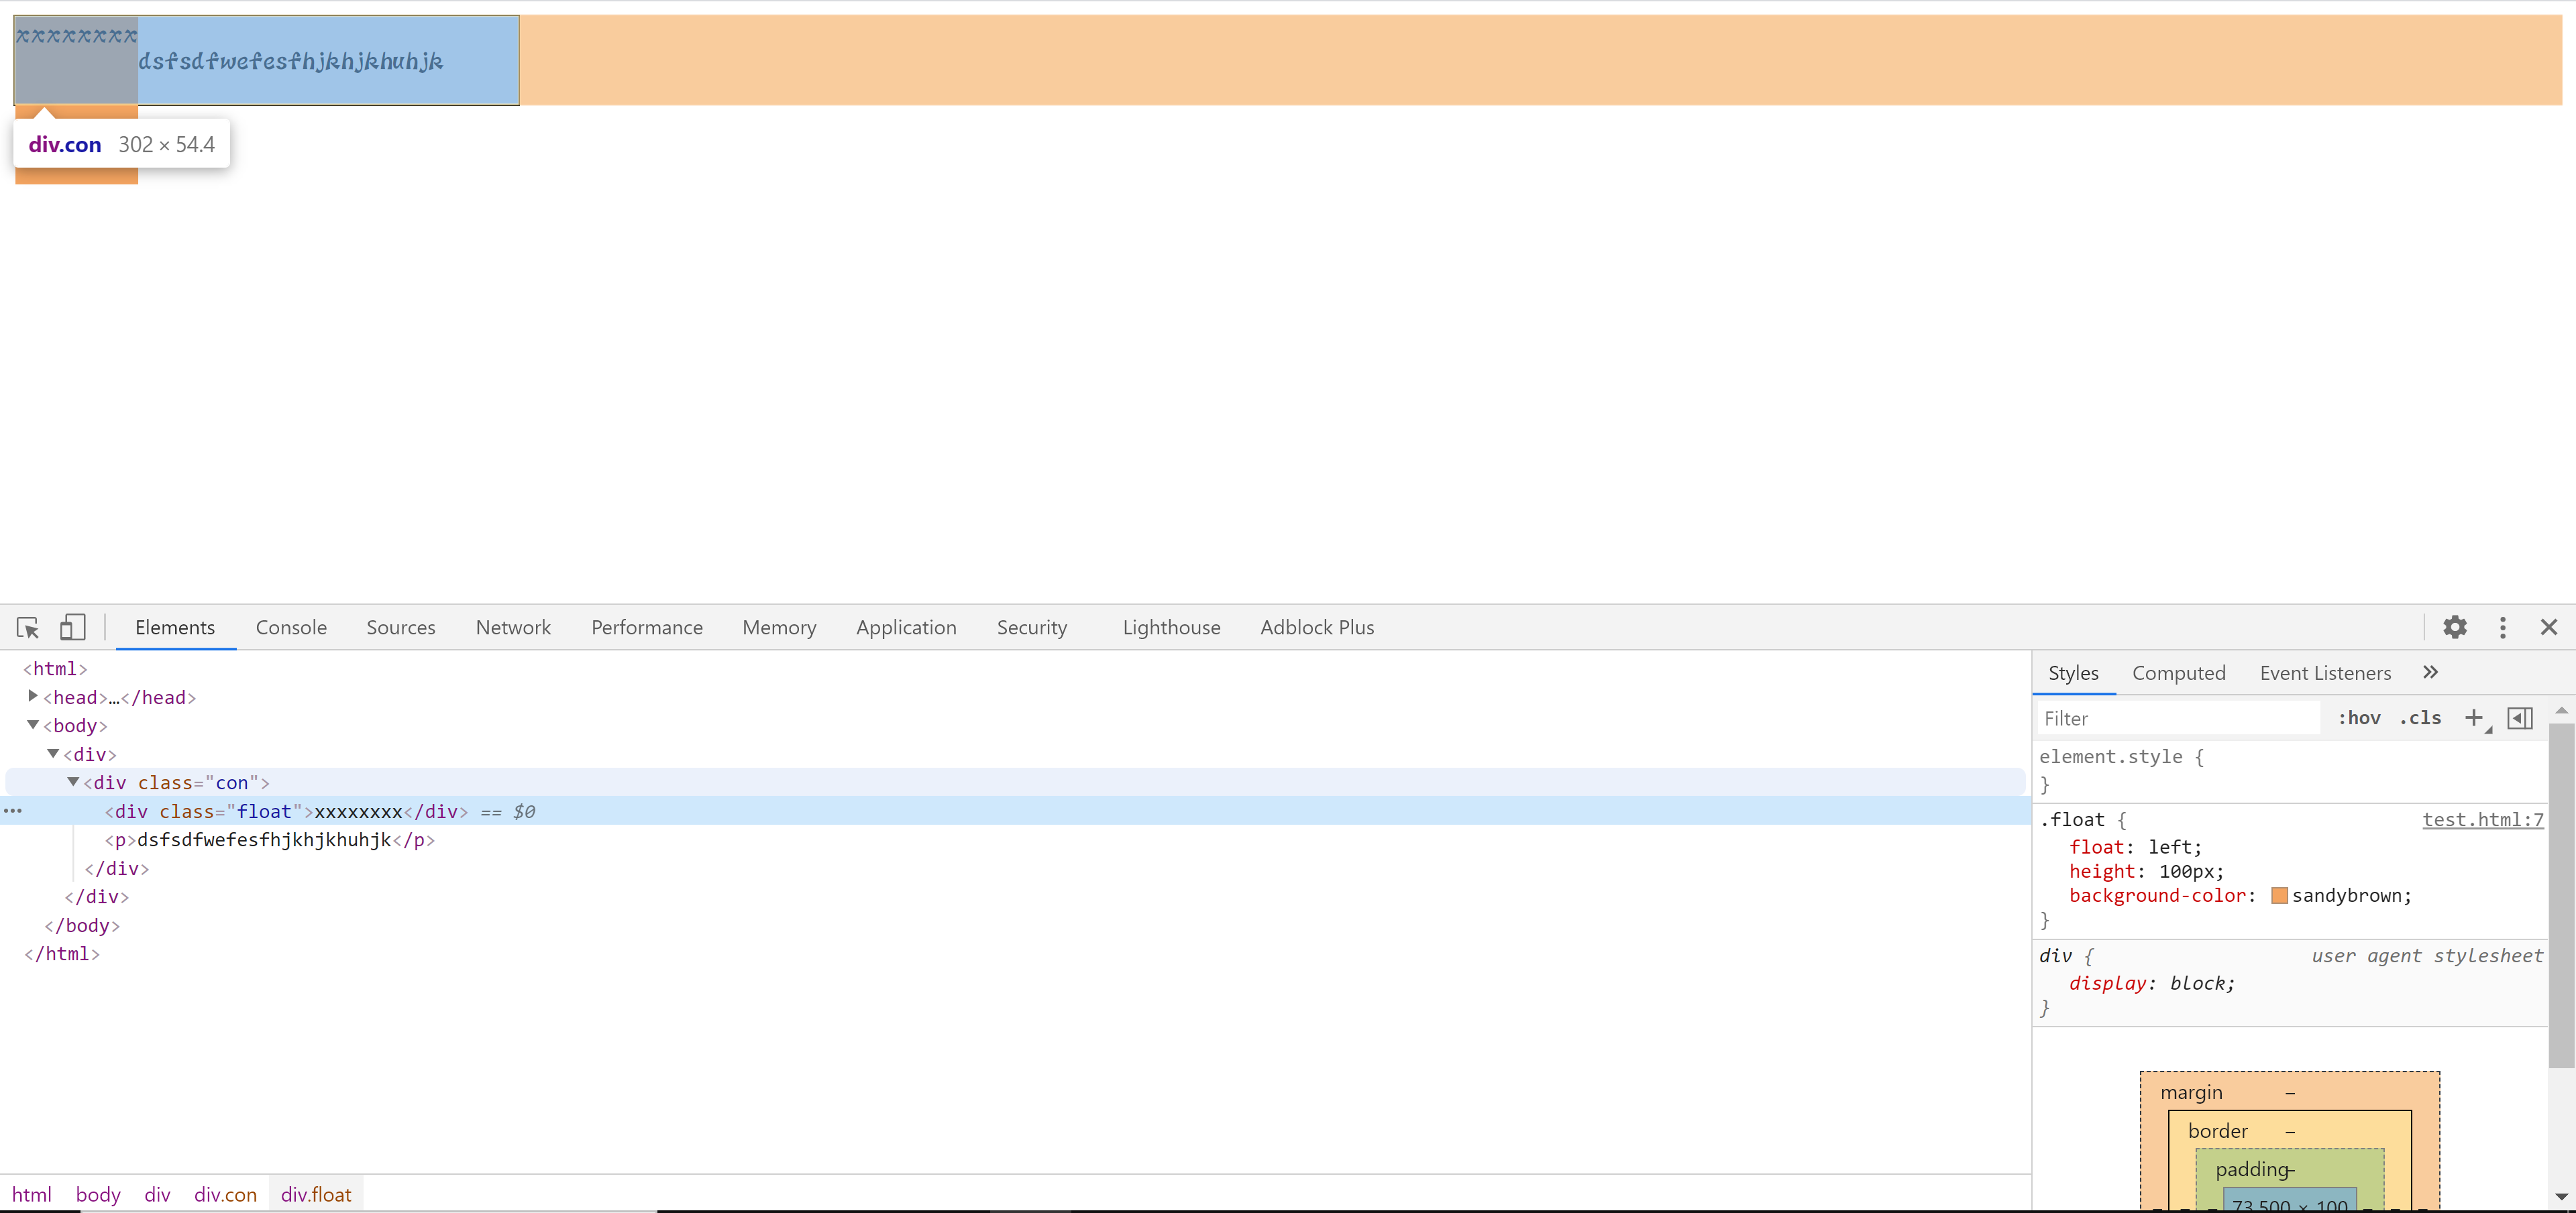Show more style pane tabs chevron
Screen dimensions: 2576x1213
tap(2430, 673)
